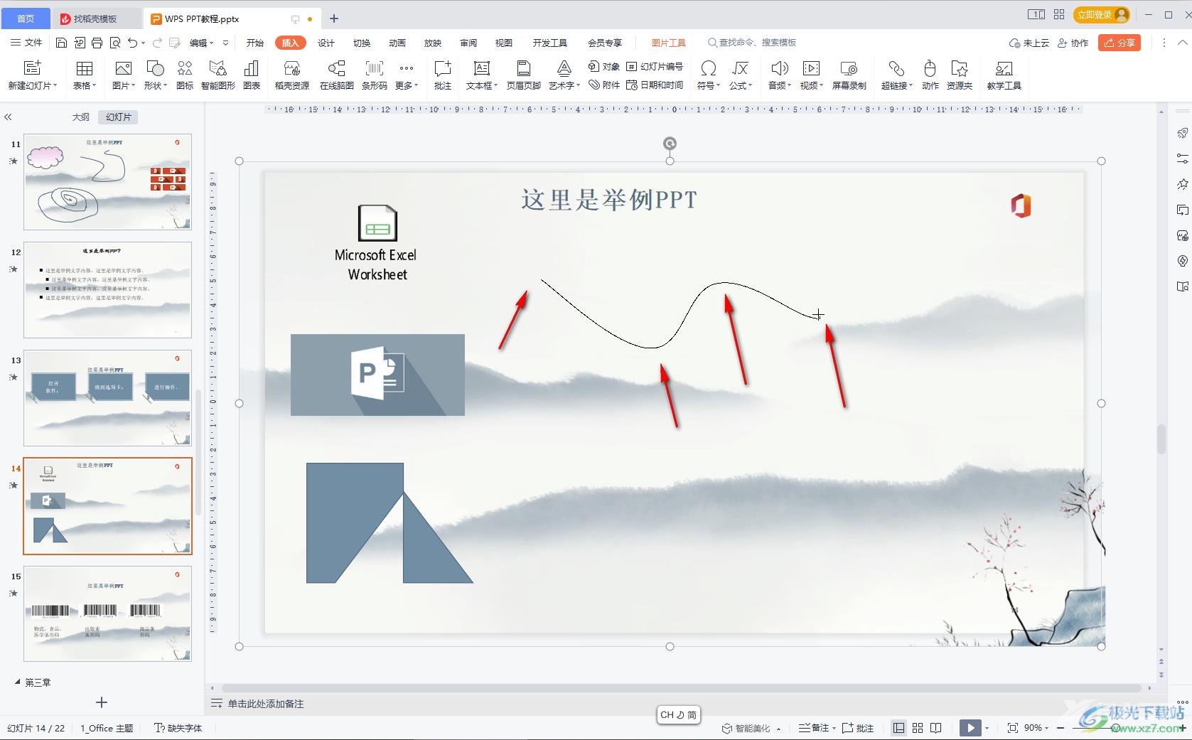Insert an 附件 (Attachment)

(x=604, y=85)
